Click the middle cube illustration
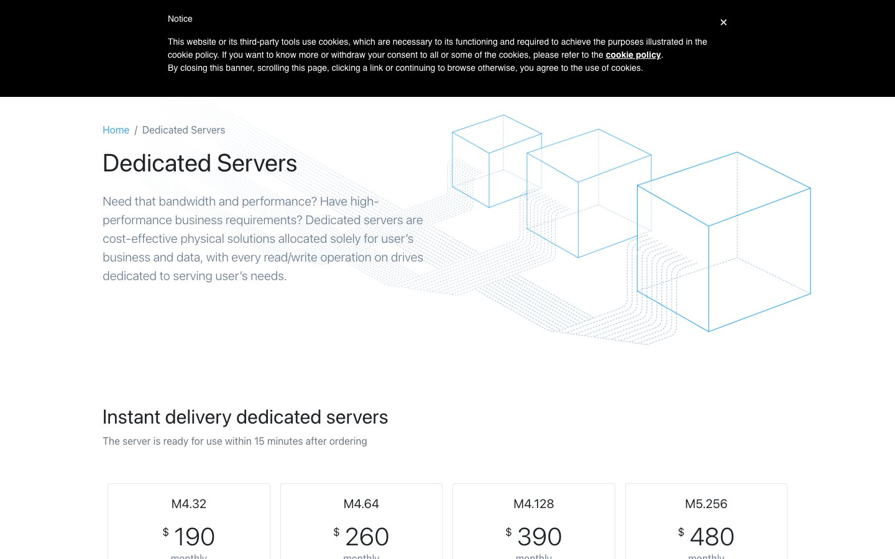Image resolution: width=895 pixels, height=559 pixels. click(589, 193)
